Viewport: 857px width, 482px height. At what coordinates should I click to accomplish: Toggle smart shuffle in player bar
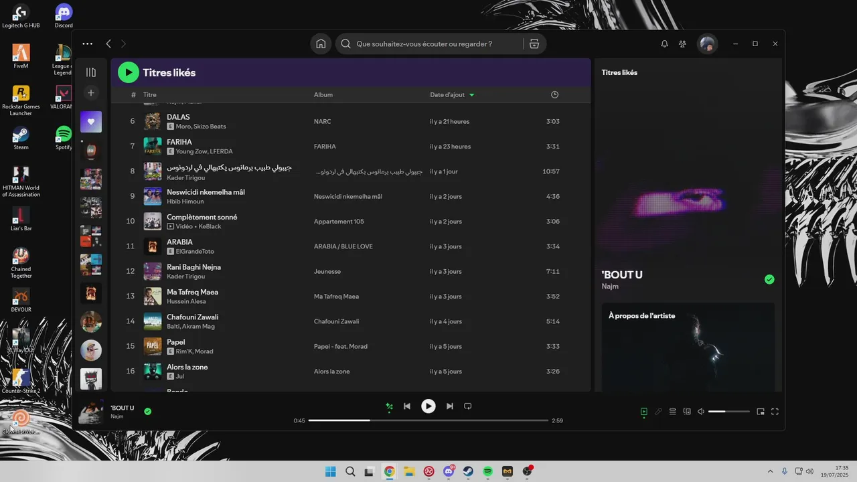389,406
